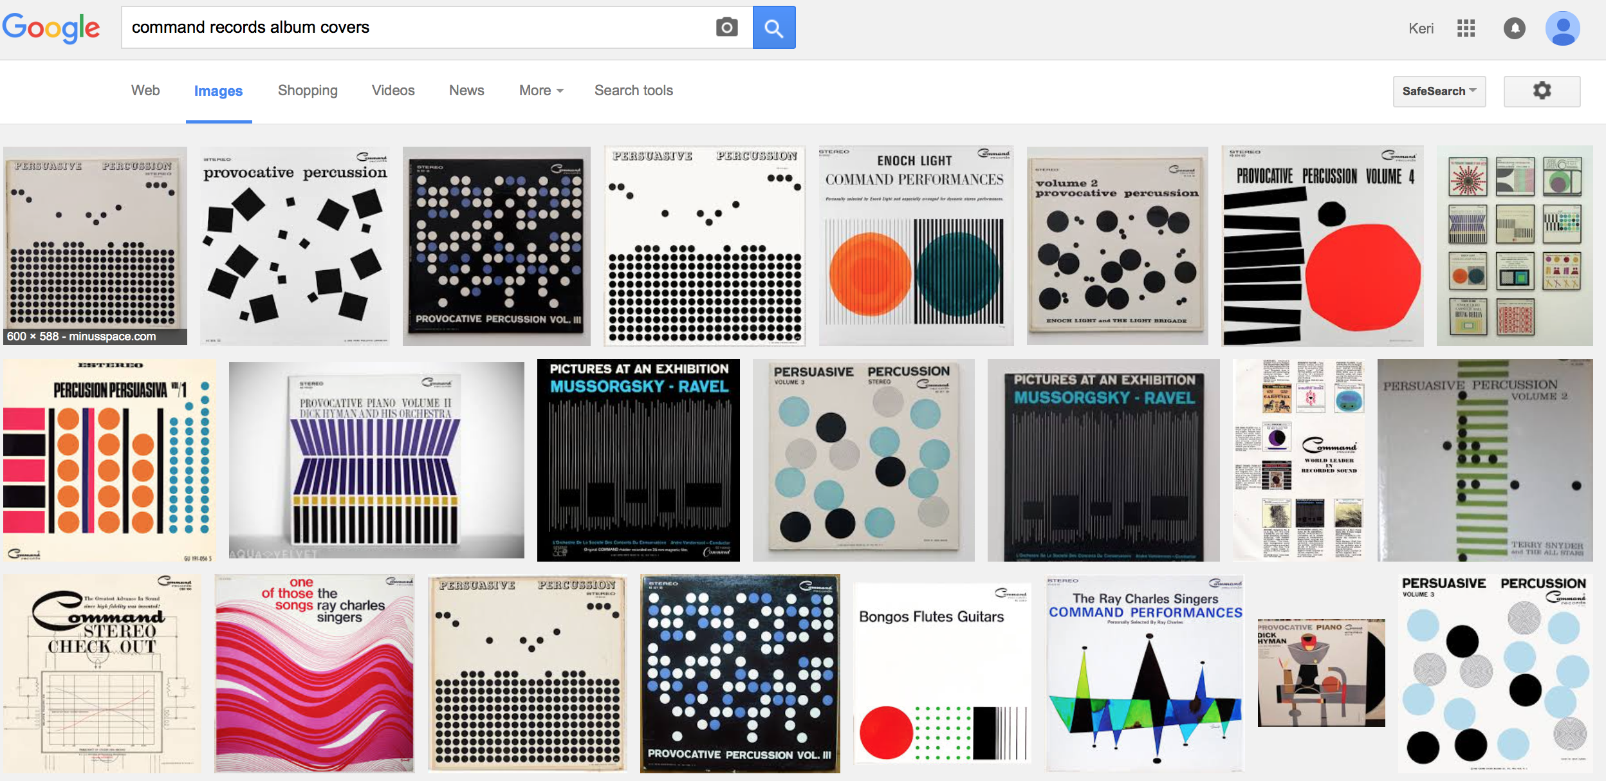
Task: Open second-row Persuasive Percussion Volume 3 cover
Action: click(x=863, y=461)
